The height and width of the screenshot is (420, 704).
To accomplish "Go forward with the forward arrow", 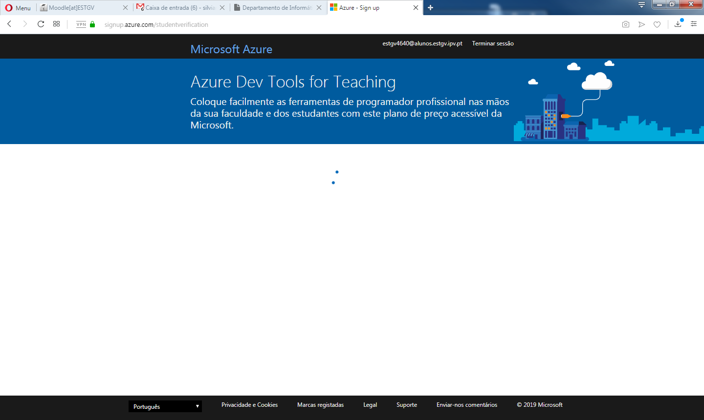I will point(25,24).
